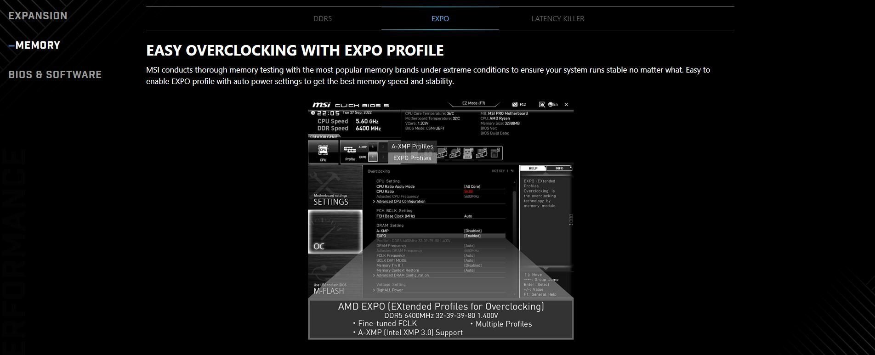Expand Advanced DRAM Configuration
875x355 pixels.
[x=402, y=276]
